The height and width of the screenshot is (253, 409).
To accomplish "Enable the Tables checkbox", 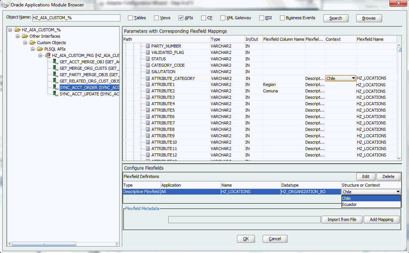I will coord(131,18).
